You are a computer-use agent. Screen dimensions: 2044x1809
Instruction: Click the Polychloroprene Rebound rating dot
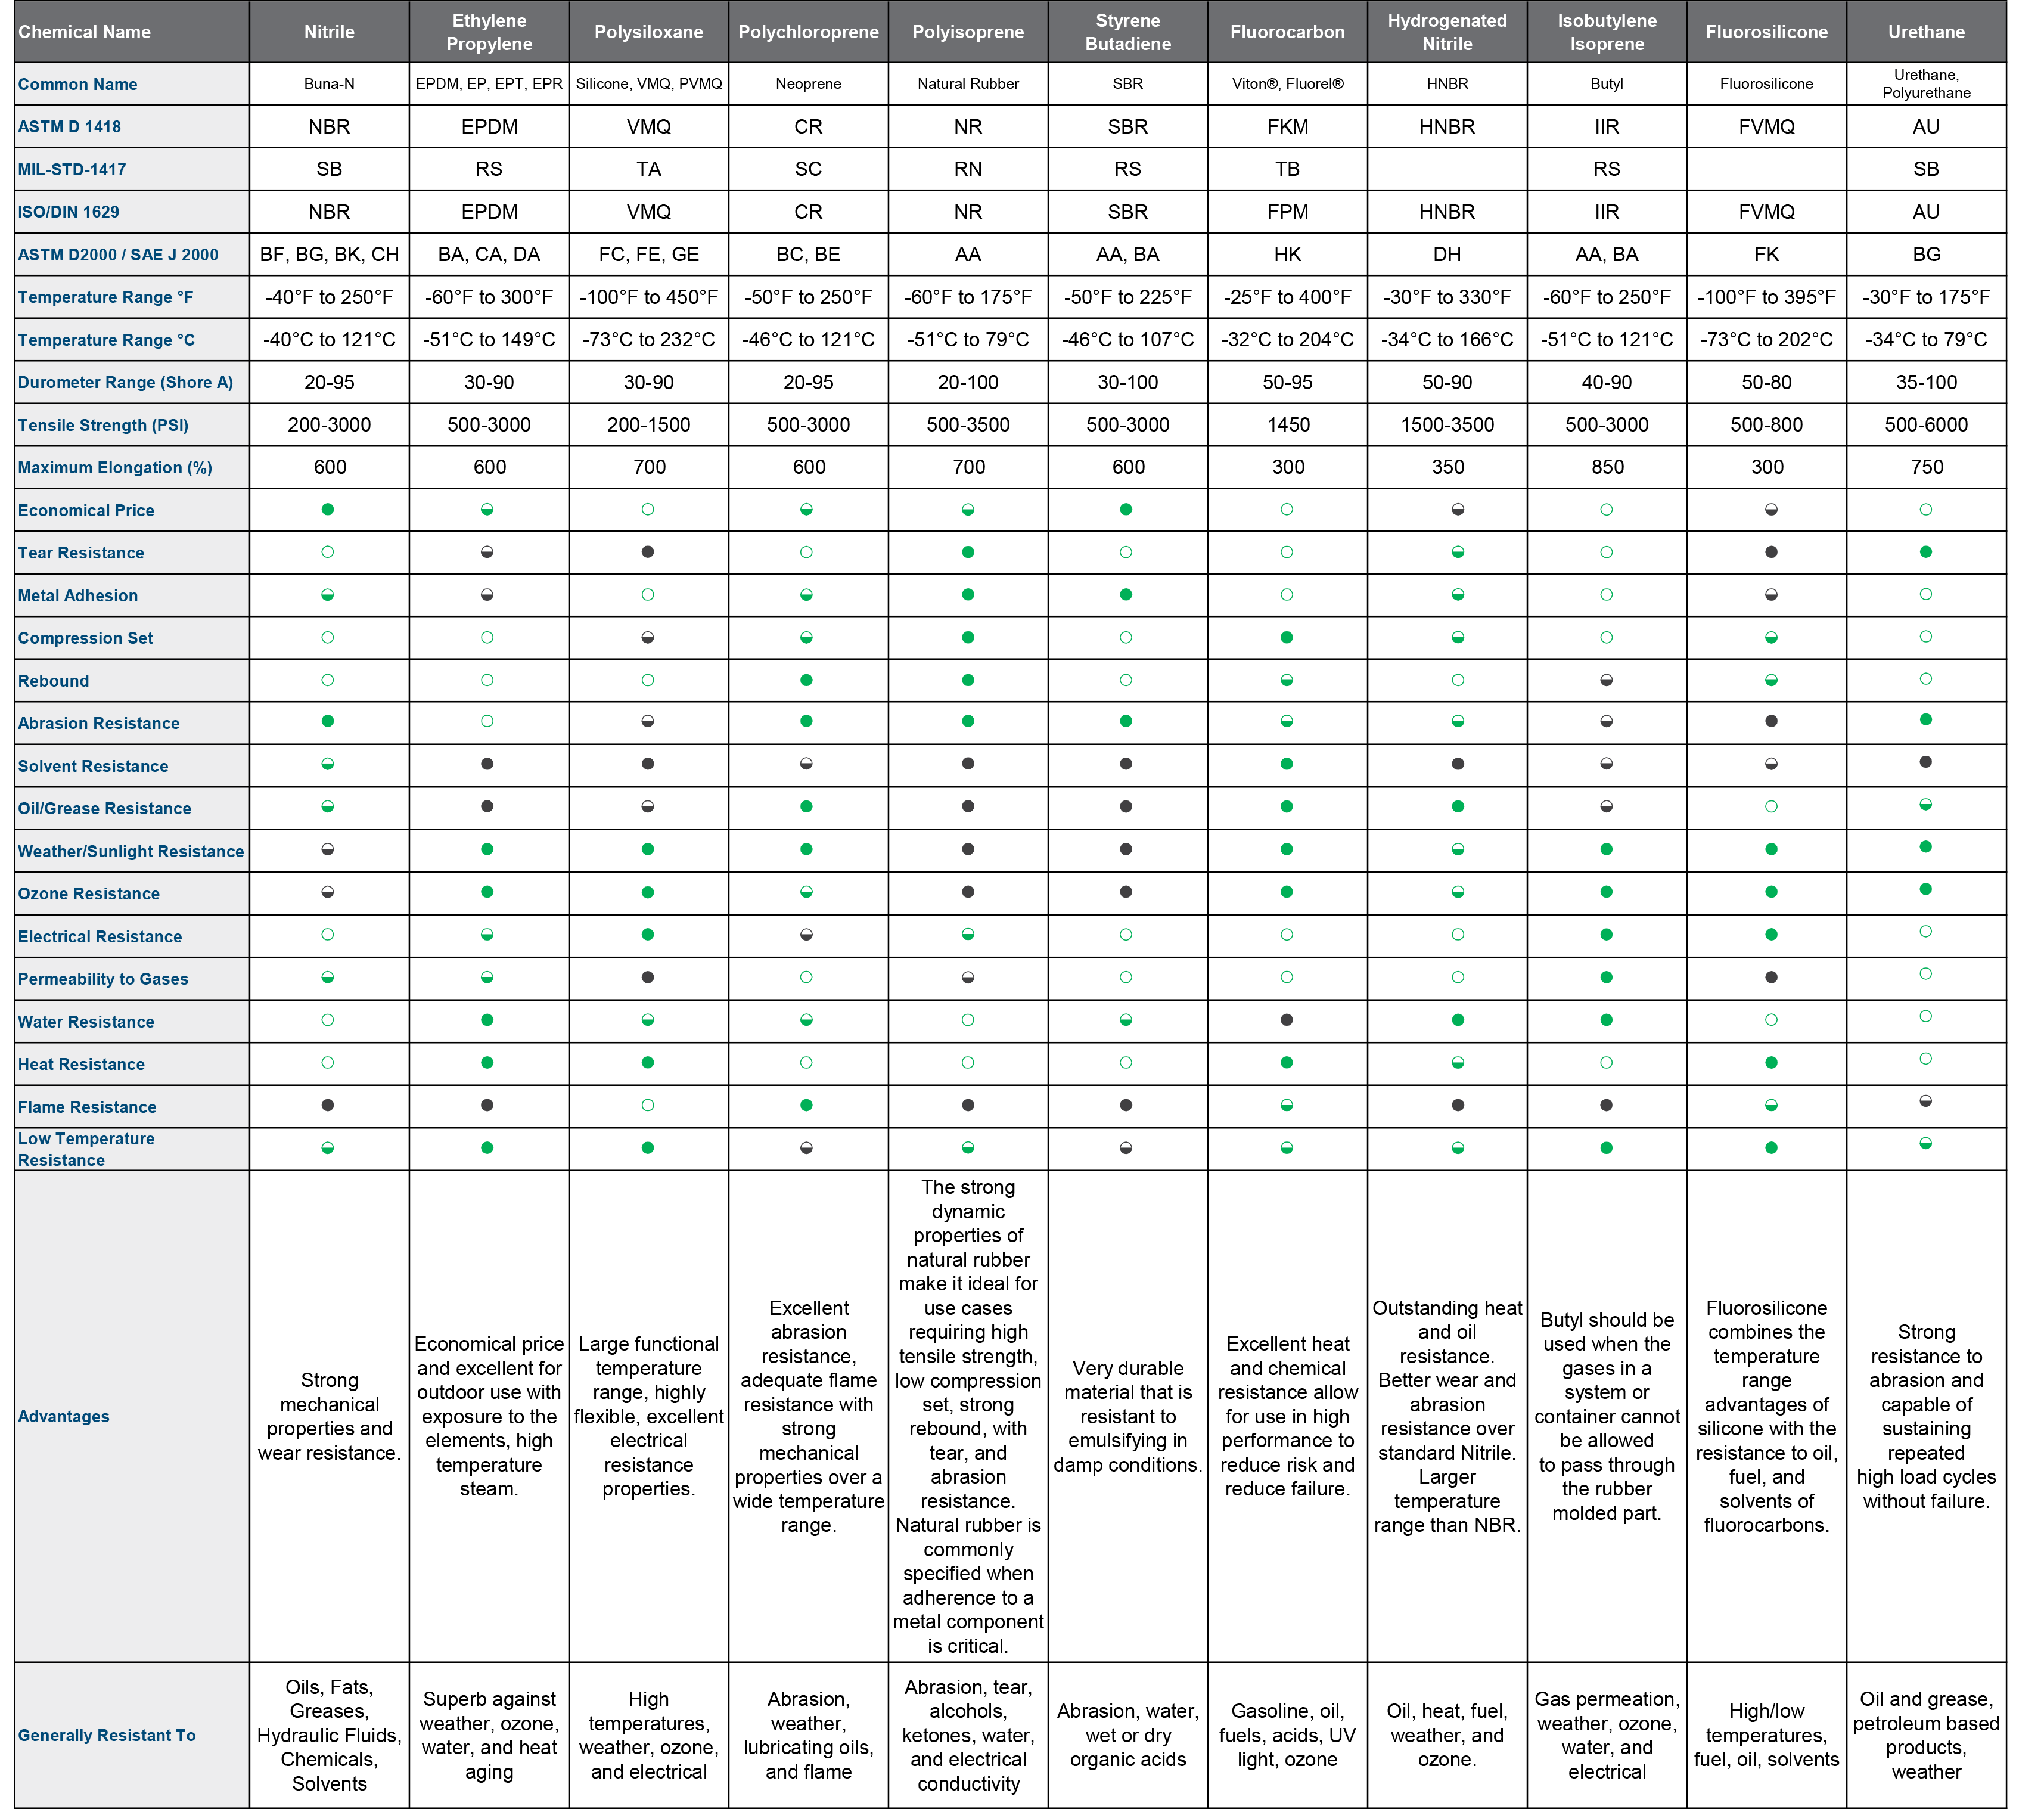click(807, 680)
